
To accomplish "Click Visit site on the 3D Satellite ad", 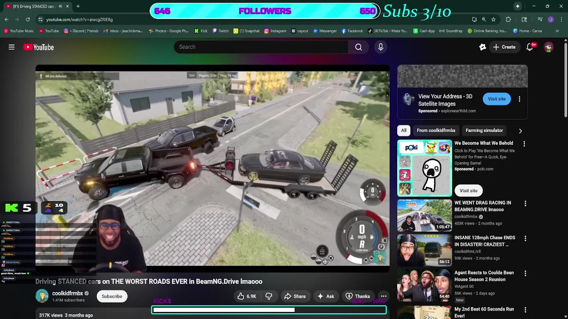I will 497,99.
